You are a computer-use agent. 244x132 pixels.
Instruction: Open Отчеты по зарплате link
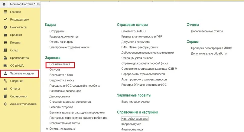62,128
